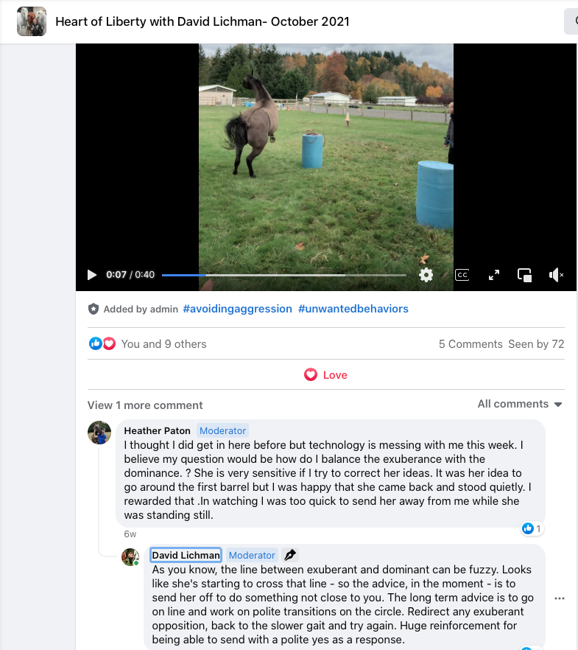Click like count on Heather's comment
The height and width of the screenshot is (650, 578).
[532, 528]
